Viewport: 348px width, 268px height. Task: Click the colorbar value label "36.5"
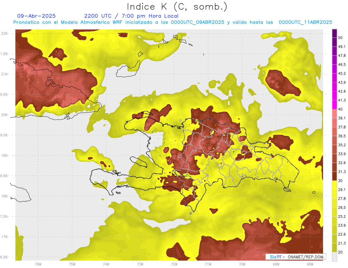[x=342, y=136]
